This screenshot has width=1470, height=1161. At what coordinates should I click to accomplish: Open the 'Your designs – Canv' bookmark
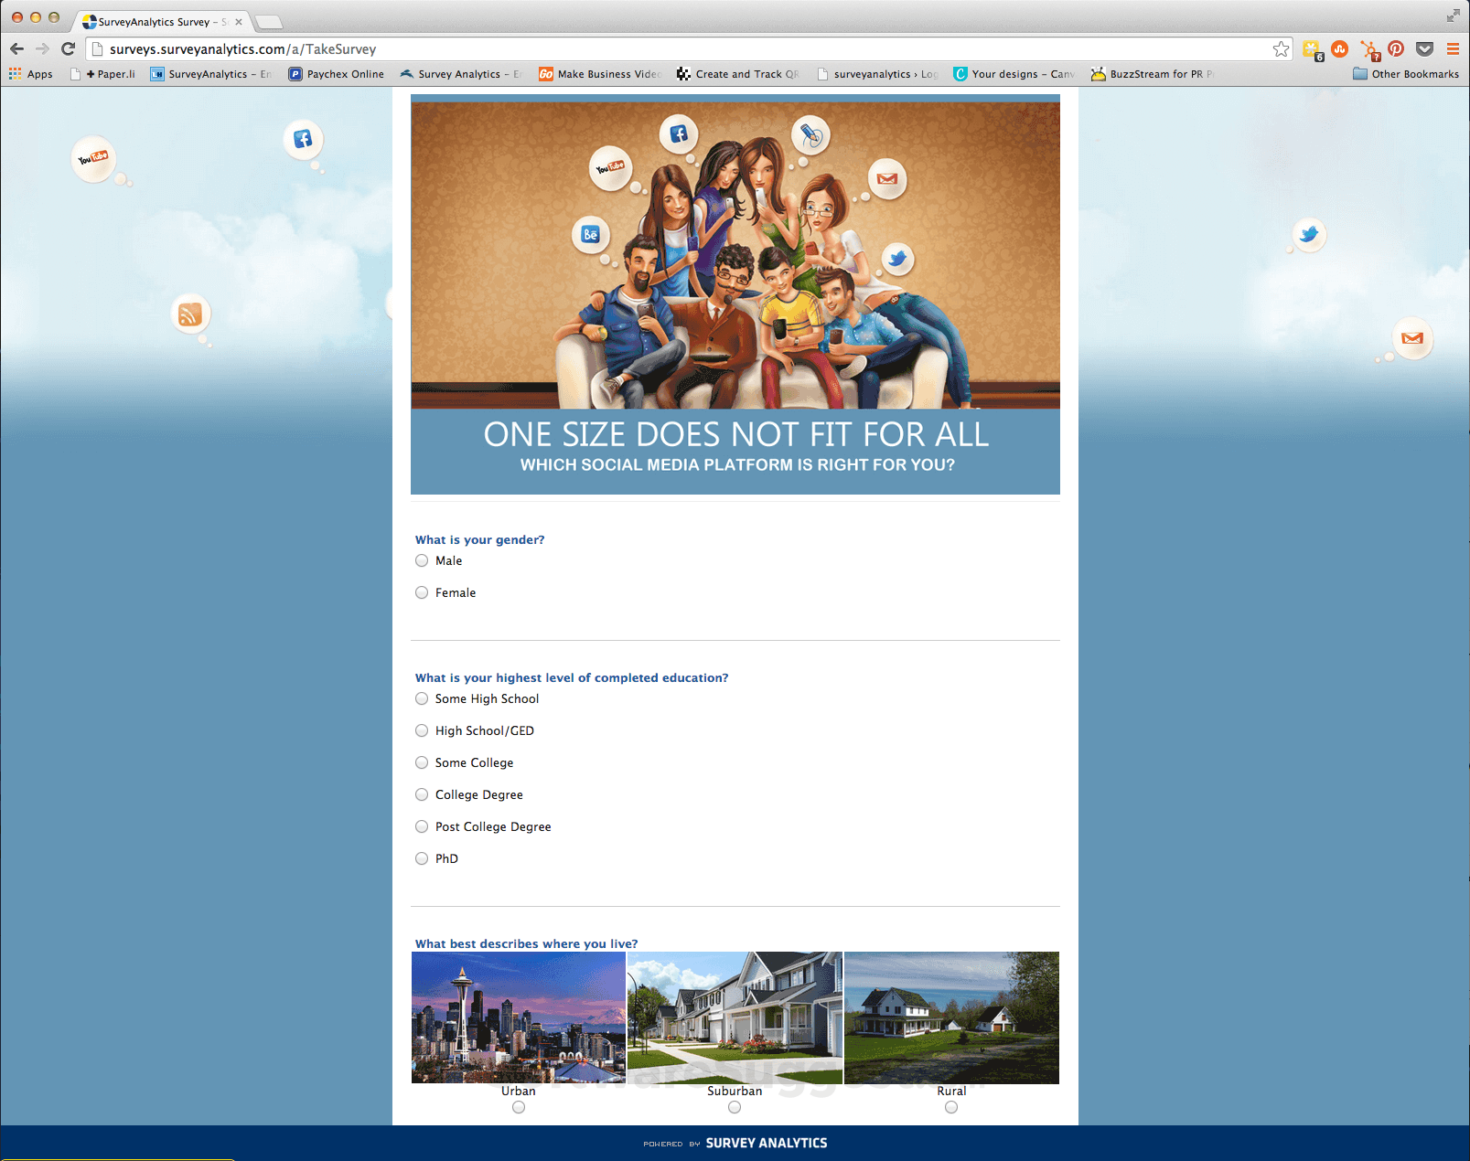(1014, 74)
